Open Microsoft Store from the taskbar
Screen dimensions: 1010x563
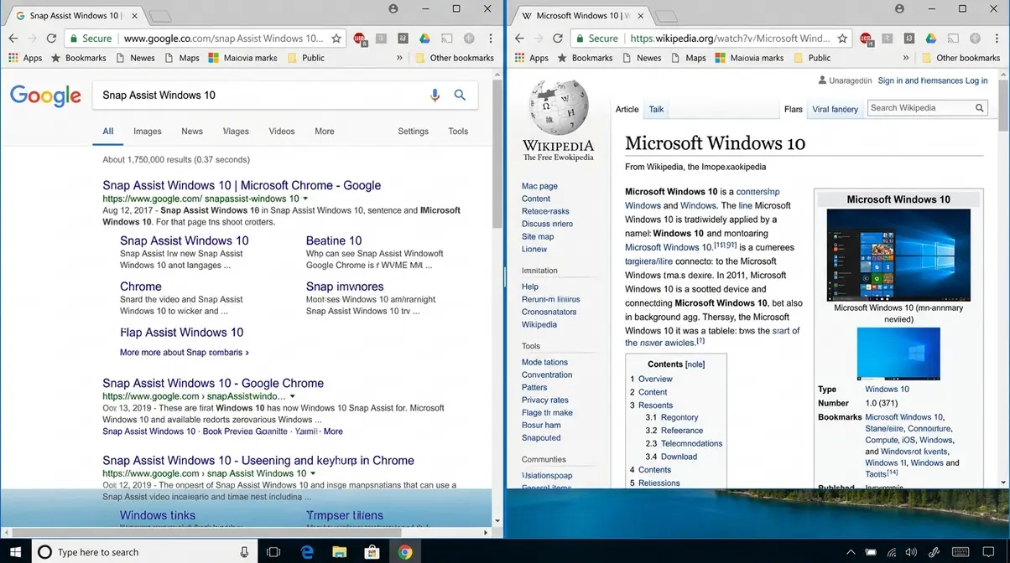[372, 552]
